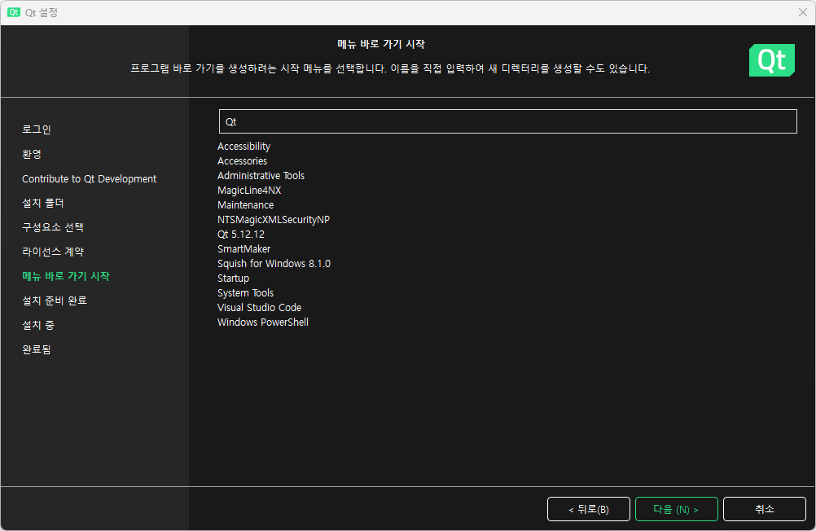
Task: Click Contribute to Qt Development step
Action: pos(89,178)
